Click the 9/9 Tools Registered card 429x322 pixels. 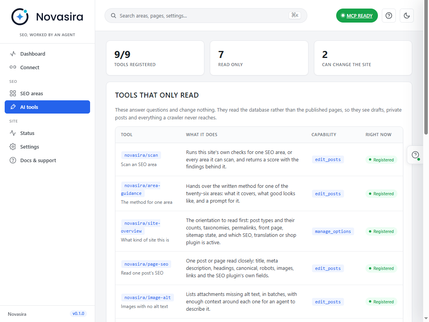click(x=155, y=58)
